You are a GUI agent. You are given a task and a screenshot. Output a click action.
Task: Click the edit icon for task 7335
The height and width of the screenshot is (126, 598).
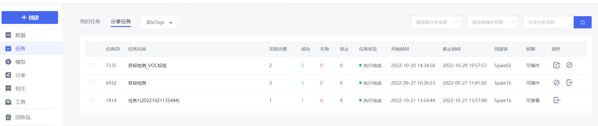pyautogui.click(x=556, y=65)
